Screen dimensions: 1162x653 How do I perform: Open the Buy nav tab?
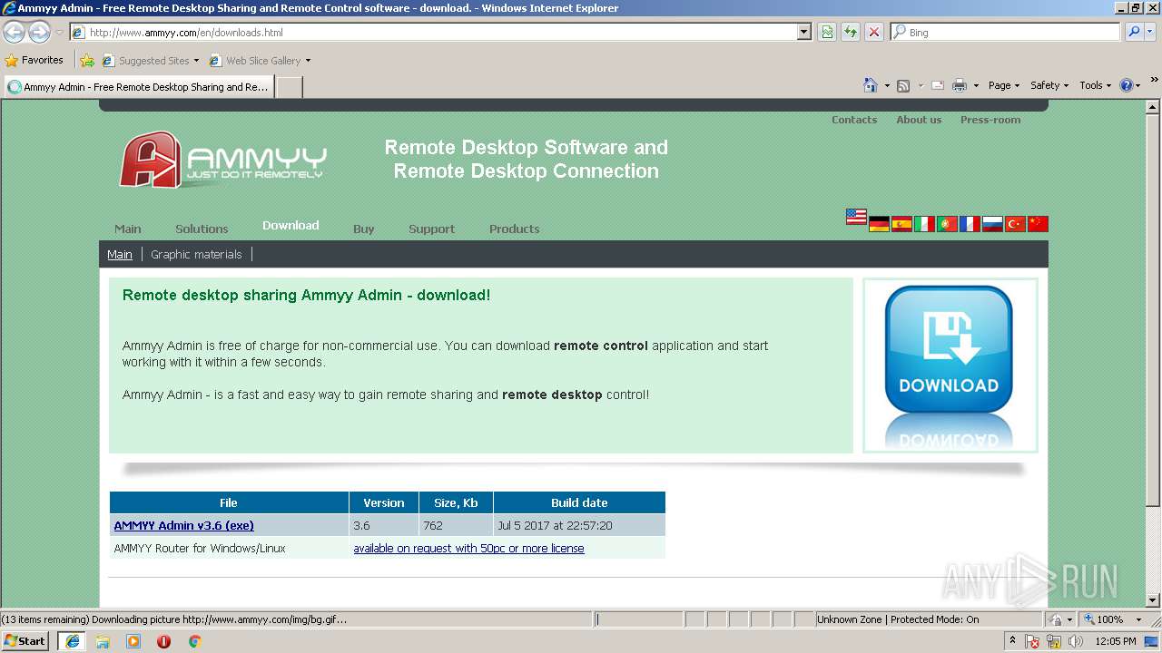[x=363, y=229]
